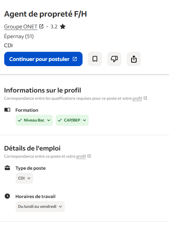Expand the Niveau Bac qualification chip

(34, 120)
